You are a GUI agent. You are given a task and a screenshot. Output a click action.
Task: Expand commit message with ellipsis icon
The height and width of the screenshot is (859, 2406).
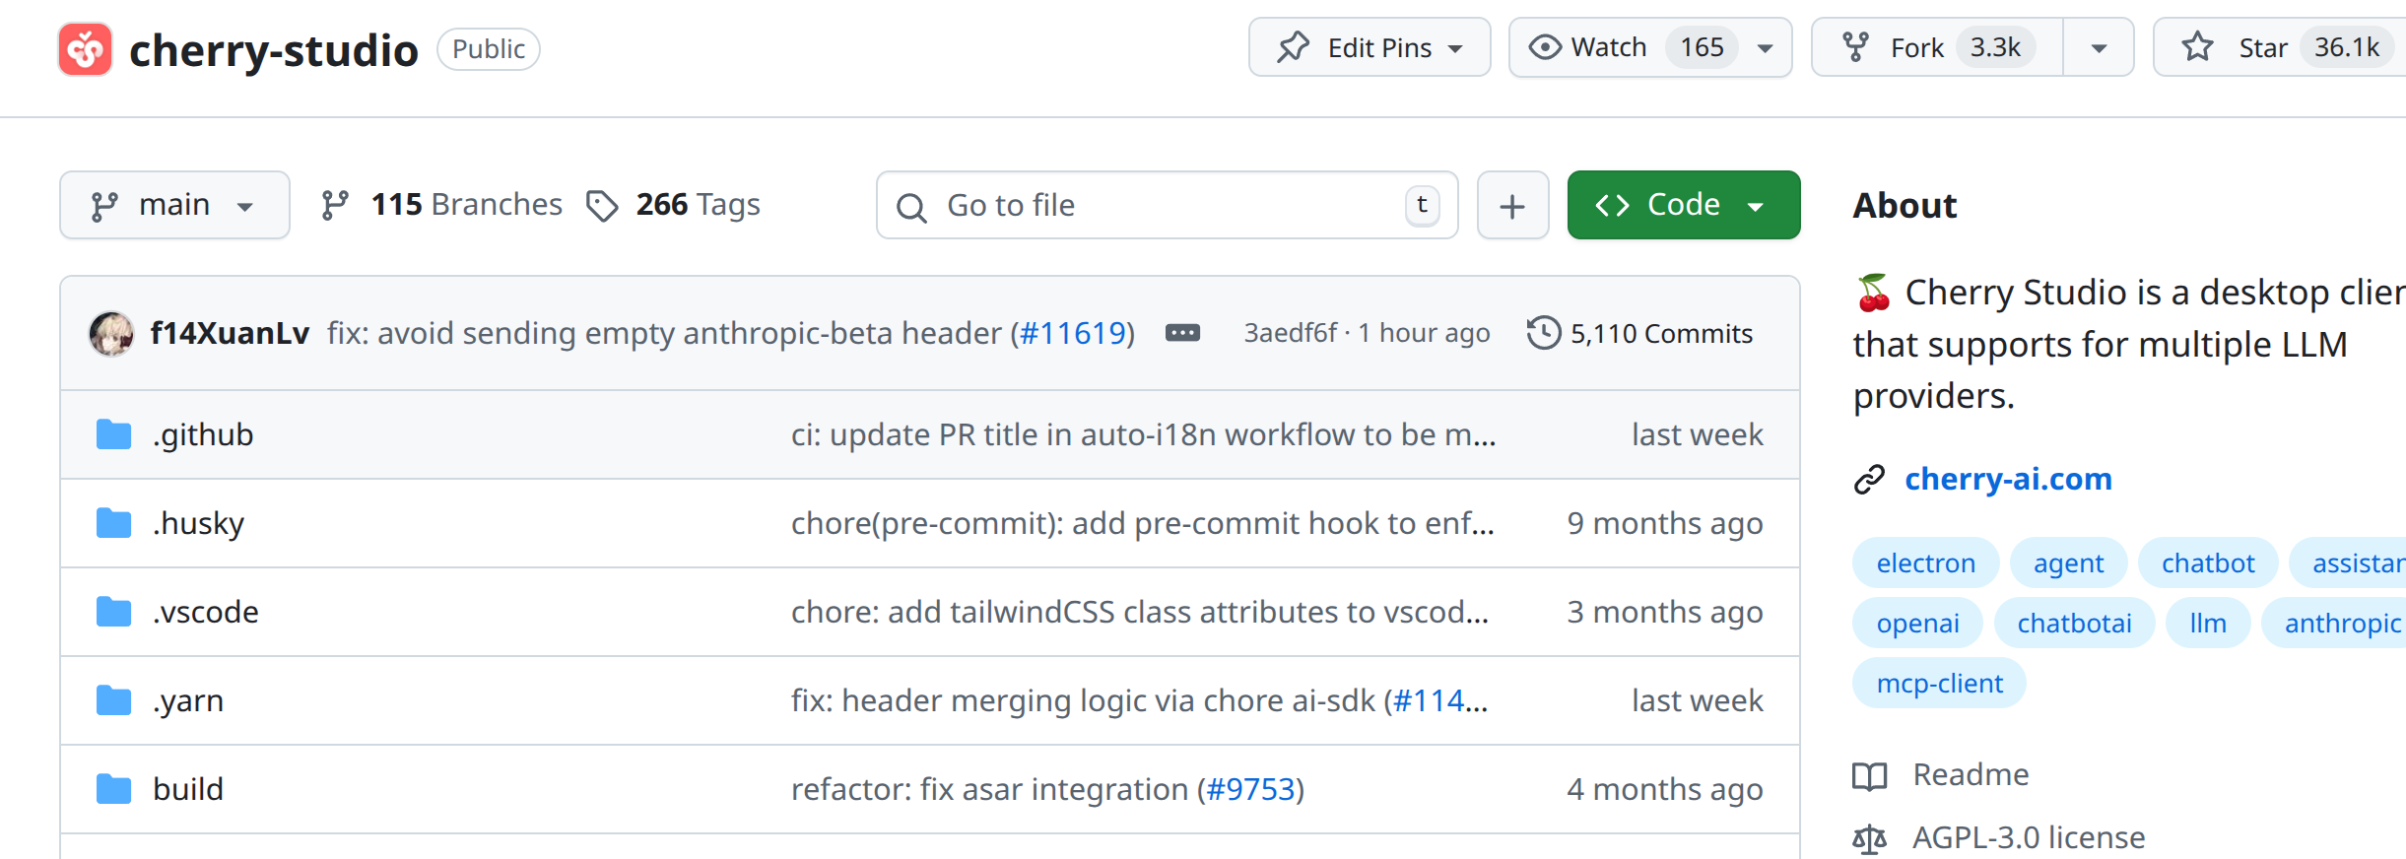[x=1182, y=333]
